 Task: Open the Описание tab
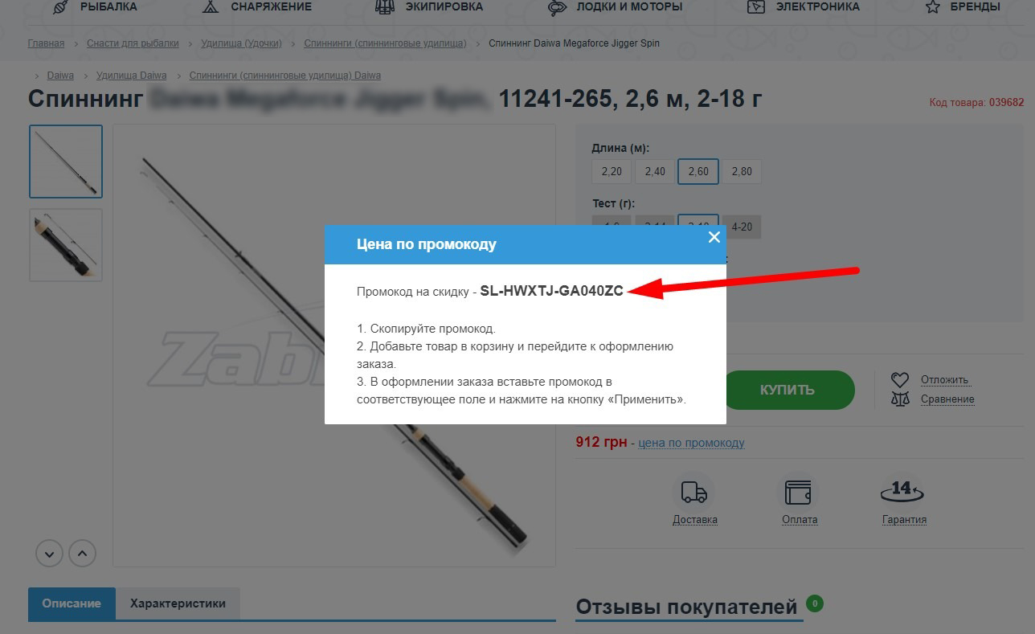[x=72, y=604]
